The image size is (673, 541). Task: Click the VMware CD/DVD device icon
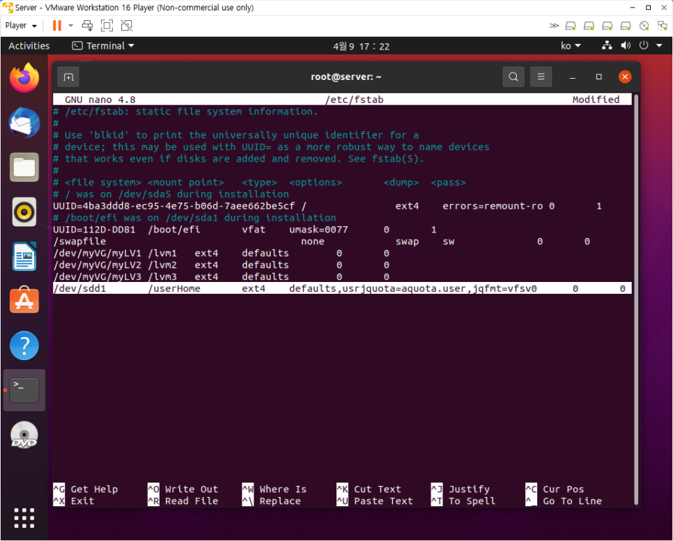tap(644, 26)
